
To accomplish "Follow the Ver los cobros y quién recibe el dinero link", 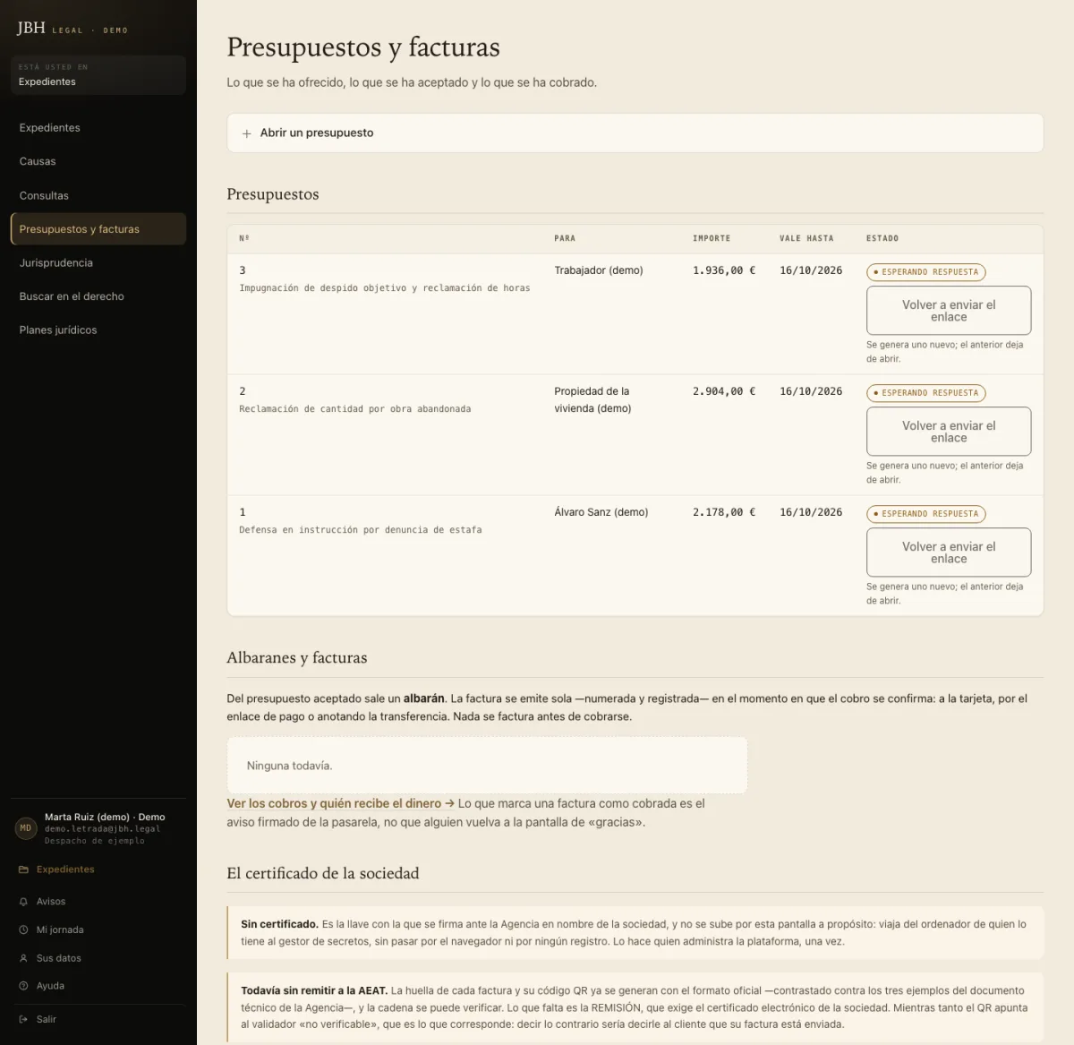I will (341, 803).
